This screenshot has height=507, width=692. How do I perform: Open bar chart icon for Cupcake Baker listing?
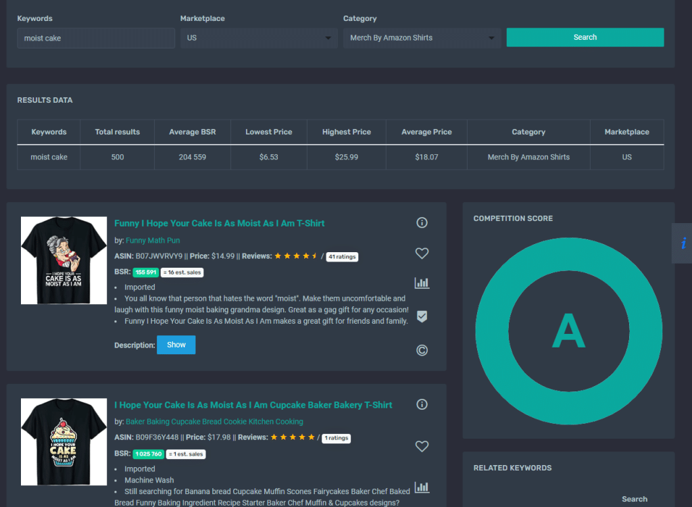tap(422, 487)
